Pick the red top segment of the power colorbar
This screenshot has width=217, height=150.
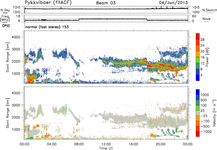198,36
